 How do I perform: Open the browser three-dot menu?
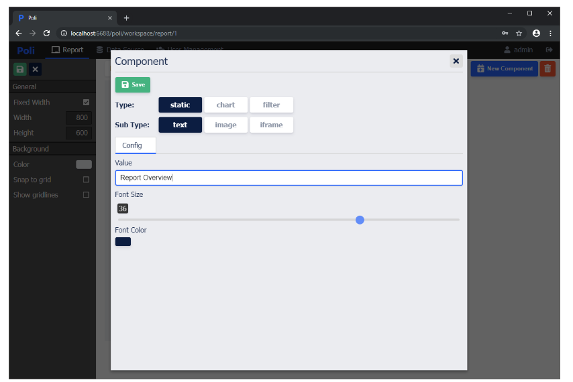tap(550, 34)
